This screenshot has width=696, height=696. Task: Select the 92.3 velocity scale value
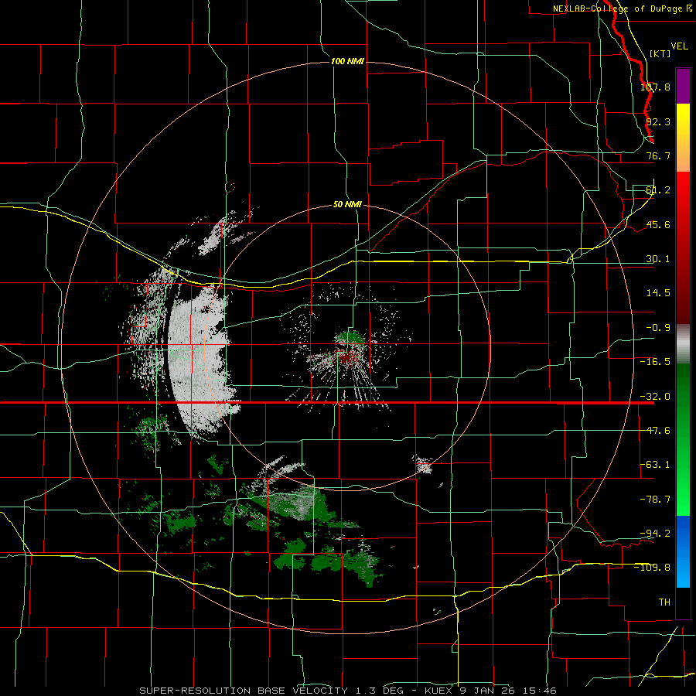pos(658,121)
